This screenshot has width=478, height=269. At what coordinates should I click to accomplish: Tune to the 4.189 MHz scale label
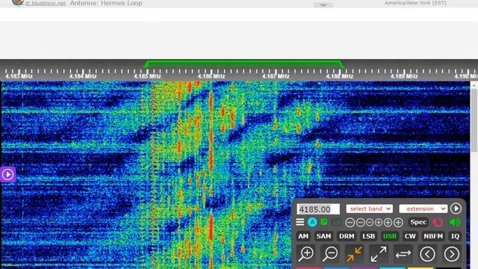coord(404,76)
